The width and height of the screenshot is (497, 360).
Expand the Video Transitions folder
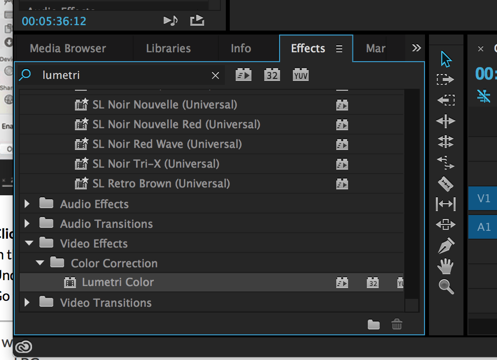tap(27, 302)
